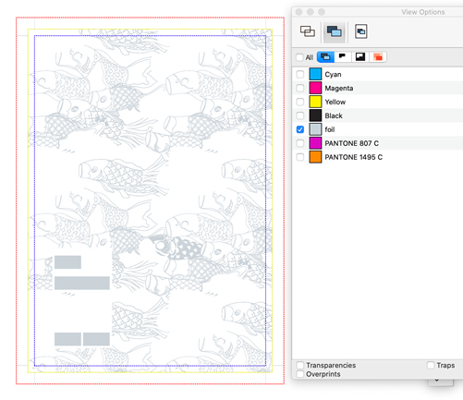Turn on the Transparencies checkbox
Viewport: 463px width, 400px height.
pyautogui.click(x=300, y=365)
